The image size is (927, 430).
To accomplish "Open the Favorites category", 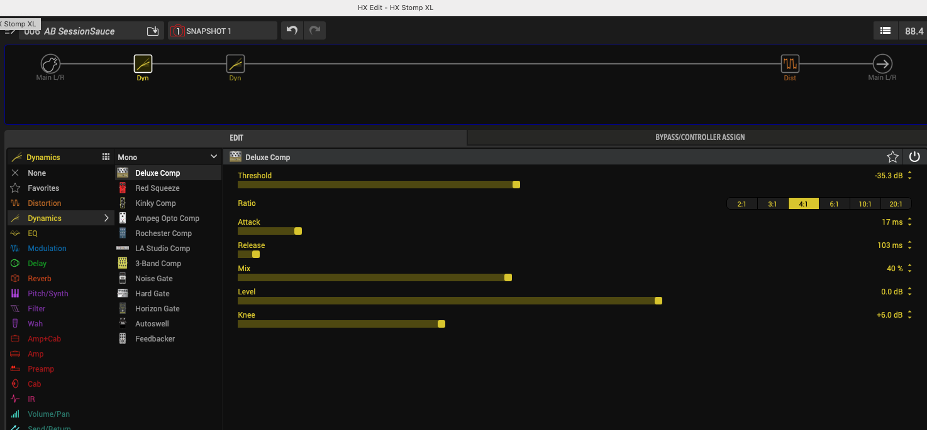I will pyautogui.click(x=61, y=188).
